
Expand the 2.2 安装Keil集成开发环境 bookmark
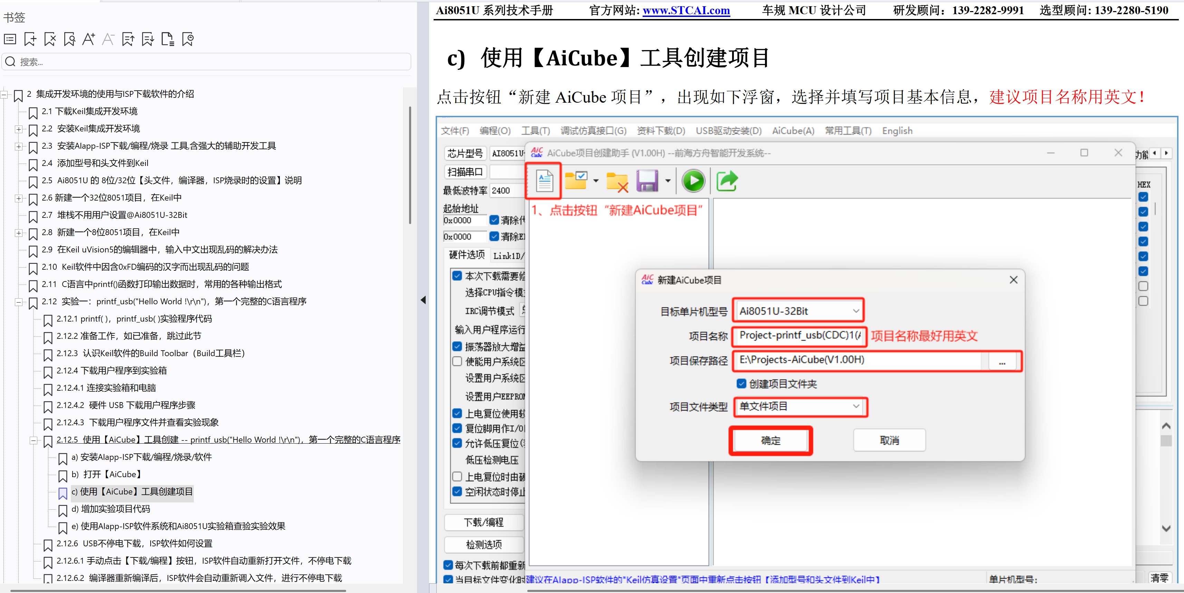pos(18,129)
